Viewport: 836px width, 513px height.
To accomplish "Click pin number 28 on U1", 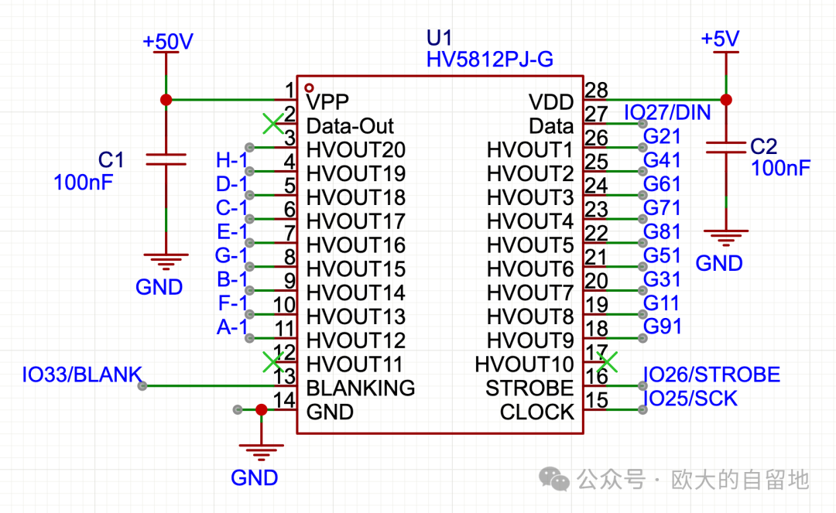I will [597, 90].
